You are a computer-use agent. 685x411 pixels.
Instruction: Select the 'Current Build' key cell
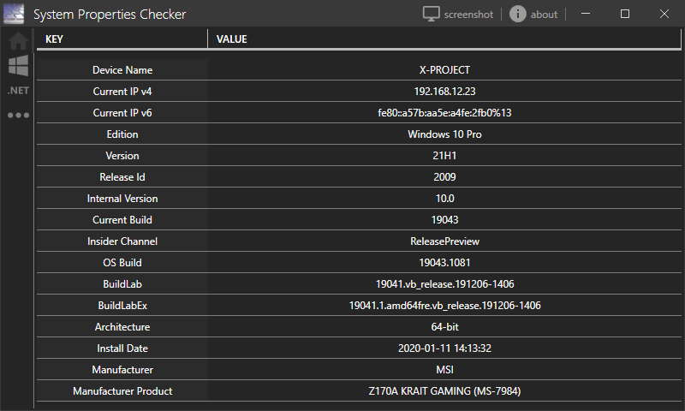(x=122, y=220)
